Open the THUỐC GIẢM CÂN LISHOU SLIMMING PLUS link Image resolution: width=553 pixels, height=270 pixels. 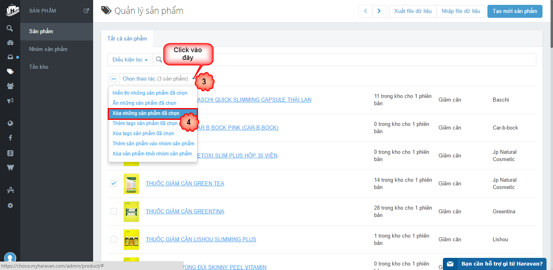pyautogui.click(x=201, y=239)
